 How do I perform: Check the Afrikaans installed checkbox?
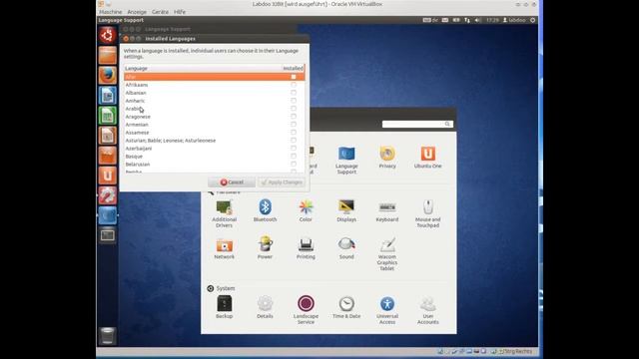pos(294,85)
